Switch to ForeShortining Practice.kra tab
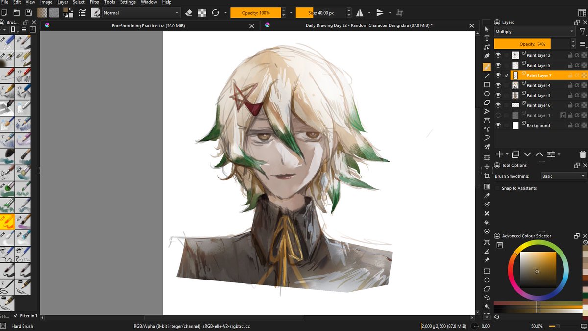This screenshot has width=588, height=331. point(149,25)
